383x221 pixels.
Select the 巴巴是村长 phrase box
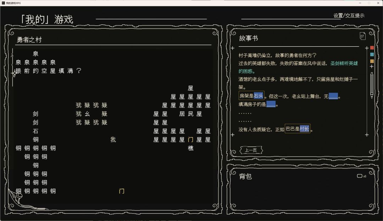298,129
